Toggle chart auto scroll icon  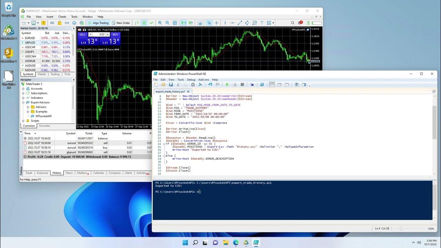coord(183,23)
